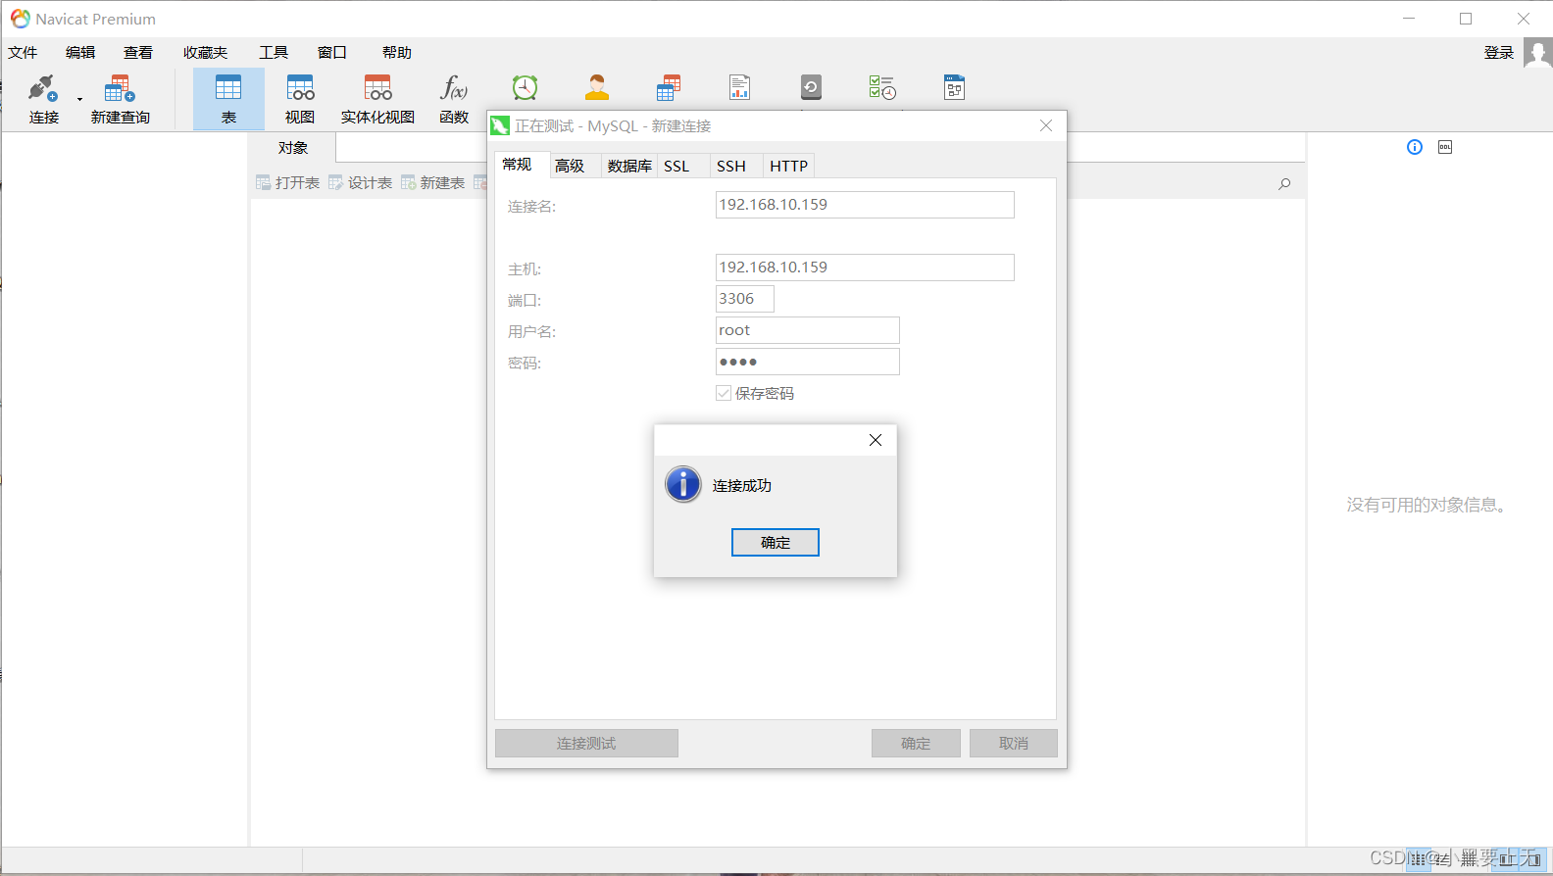Click the password field
Viewport: 1553px width, 876px height.
tap(808, 362)
